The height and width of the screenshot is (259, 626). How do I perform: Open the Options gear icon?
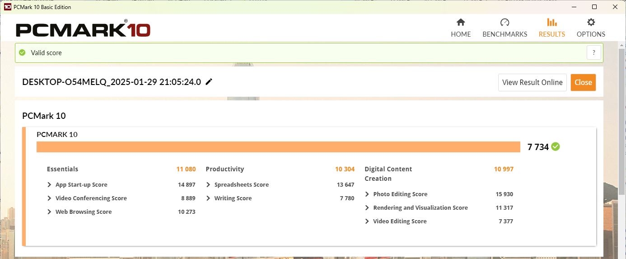[x=591, y=22]
